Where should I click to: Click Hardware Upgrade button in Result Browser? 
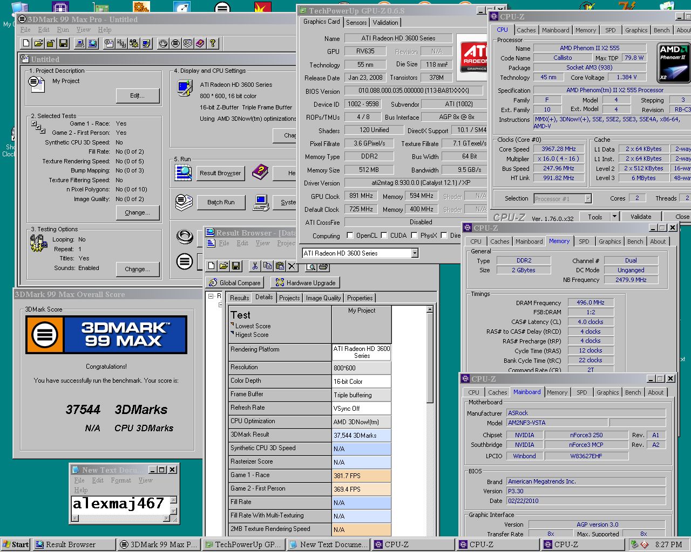[305, 282]
